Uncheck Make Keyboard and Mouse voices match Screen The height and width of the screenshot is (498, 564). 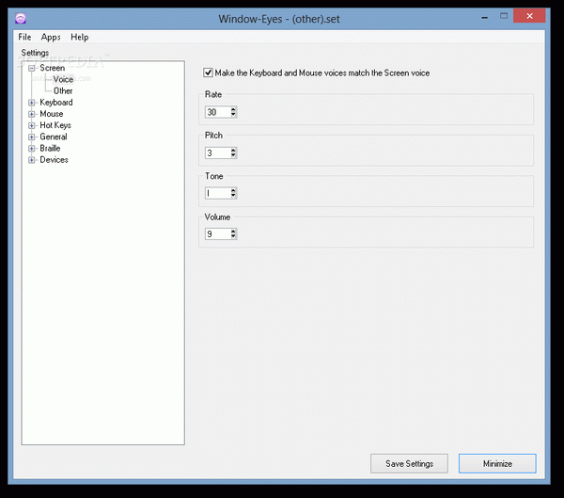pos(208,72)
